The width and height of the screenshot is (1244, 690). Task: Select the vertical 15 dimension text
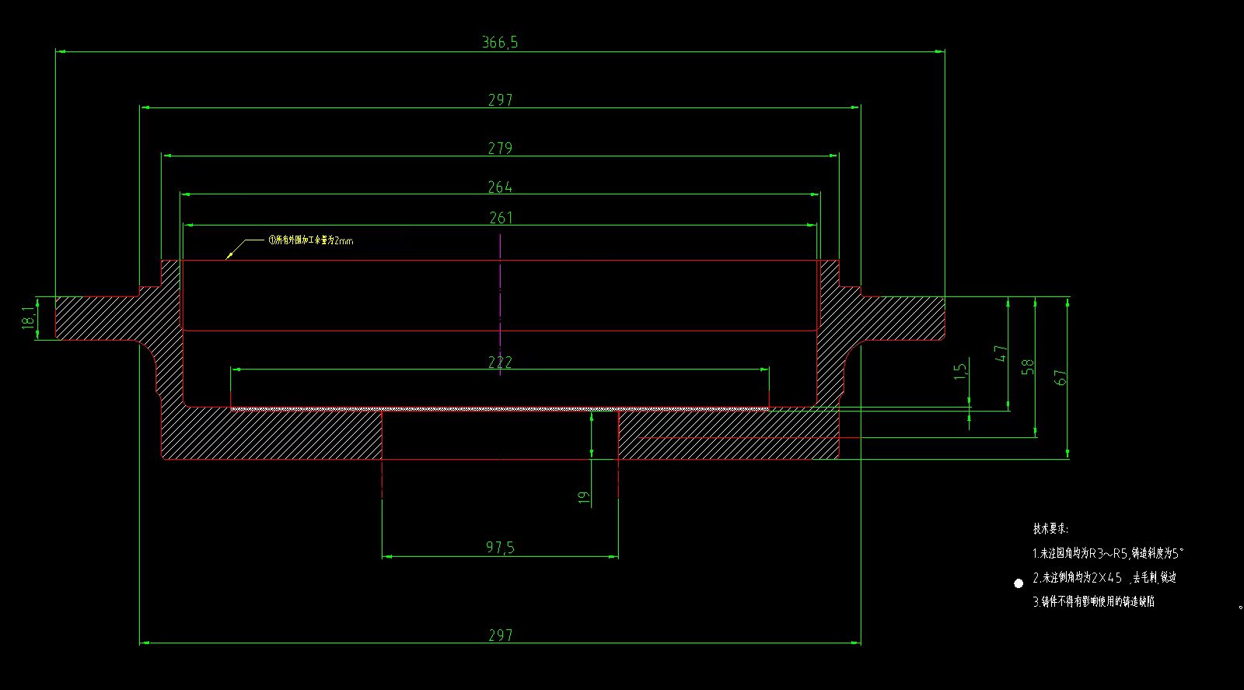click(x=962, y=370)
